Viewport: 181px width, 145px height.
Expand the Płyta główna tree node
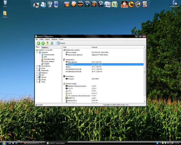coord(37,66)
